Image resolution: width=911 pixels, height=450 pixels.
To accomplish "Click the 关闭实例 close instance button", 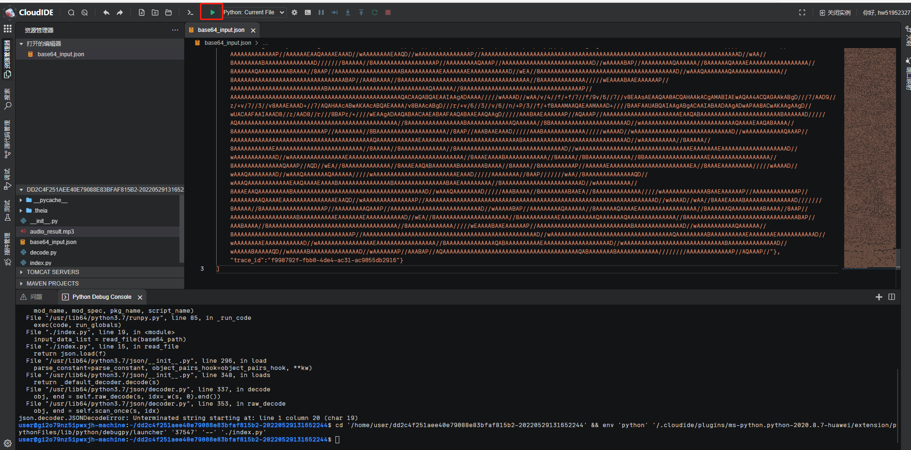I will coord(835,12).
